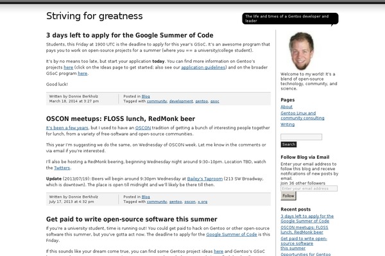Image resolution: width=385 pixels, height=256 pixels.
Task: Open the OSCON link in post body
Action: [143, 128]
